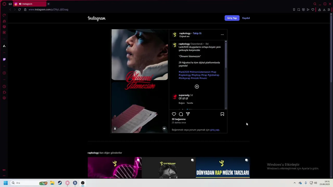Image resolution: width=333 pixels, height=187 pixels.
Task: Open suparealg commenter profile name
Action: click(x=184, y=95)
